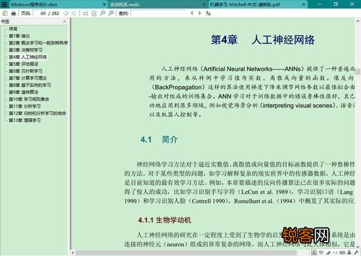Screen dimensions: 361x256
Task: Select bookmark 第4章 人工神经网络
Action: pyautogui.click(x=28, y=57)
